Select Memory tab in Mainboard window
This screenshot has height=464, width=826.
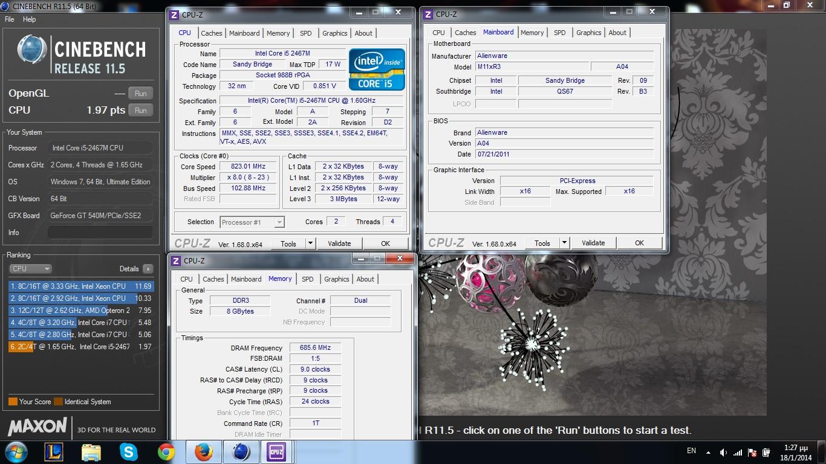coord(532,33)
